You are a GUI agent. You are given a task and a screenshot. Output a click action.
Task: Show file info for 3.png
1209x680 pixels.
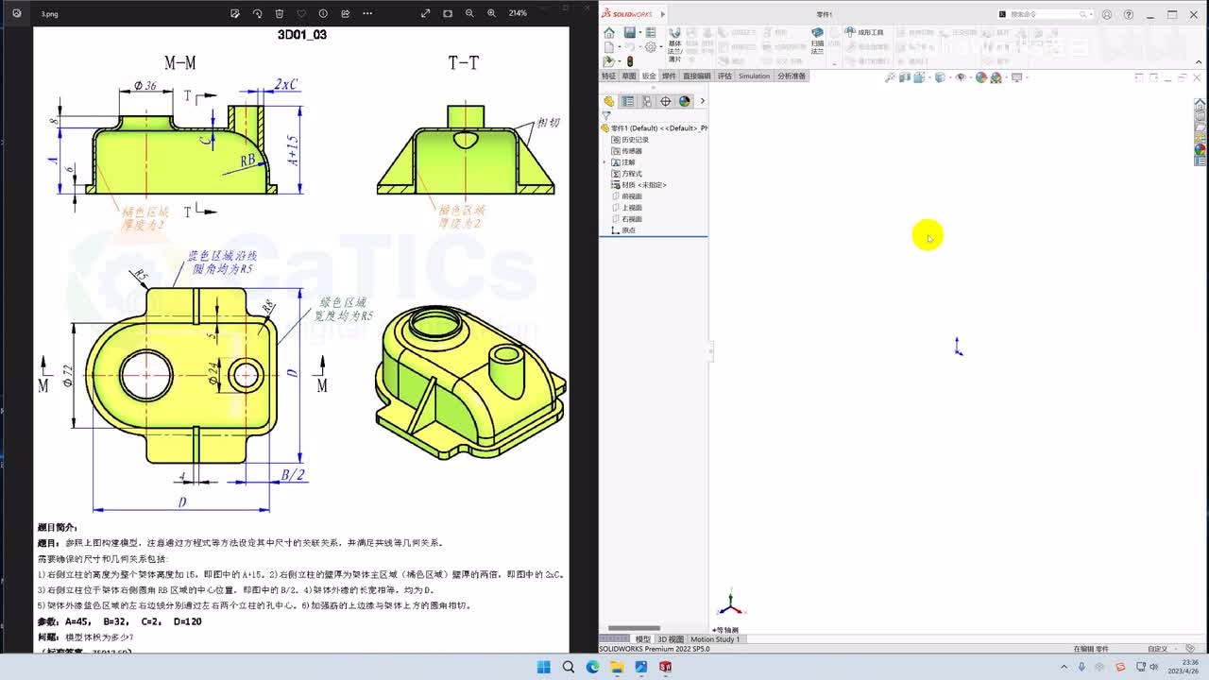(323, 13)
